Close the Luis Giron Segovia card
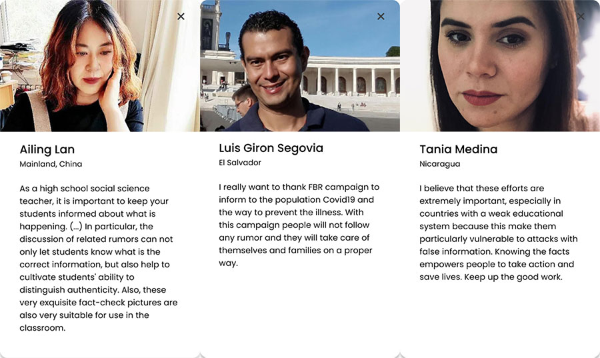 click(x=381, y=17)
